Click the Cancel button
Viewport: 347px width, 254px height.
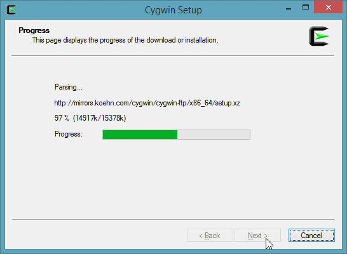311,236
